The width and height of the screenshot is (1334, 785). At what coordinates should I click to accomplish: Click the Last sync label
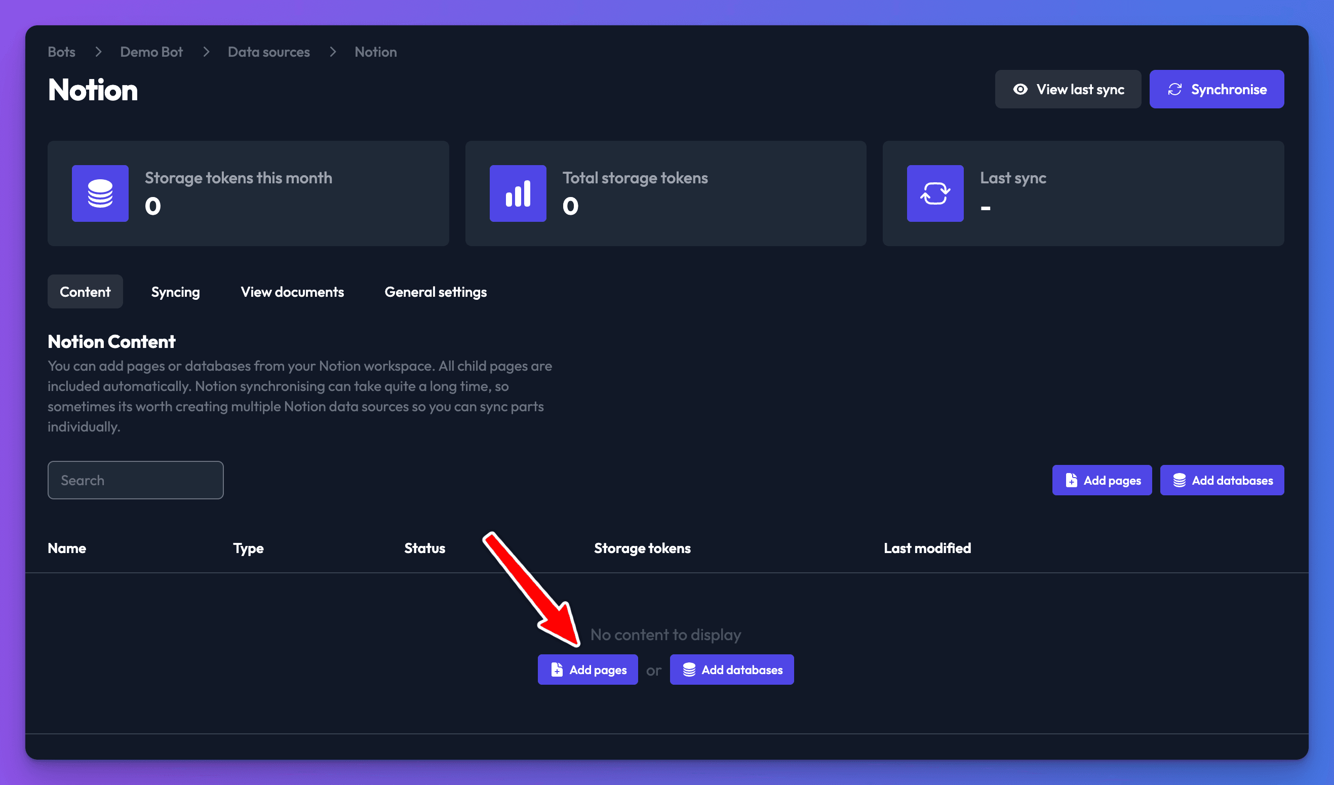[x=1013, y=178]
